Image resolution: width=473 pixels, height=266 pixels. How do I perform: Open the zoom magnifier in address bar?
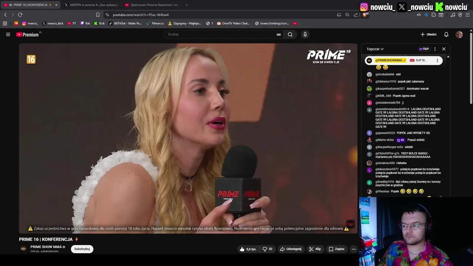tap(347, 15)
